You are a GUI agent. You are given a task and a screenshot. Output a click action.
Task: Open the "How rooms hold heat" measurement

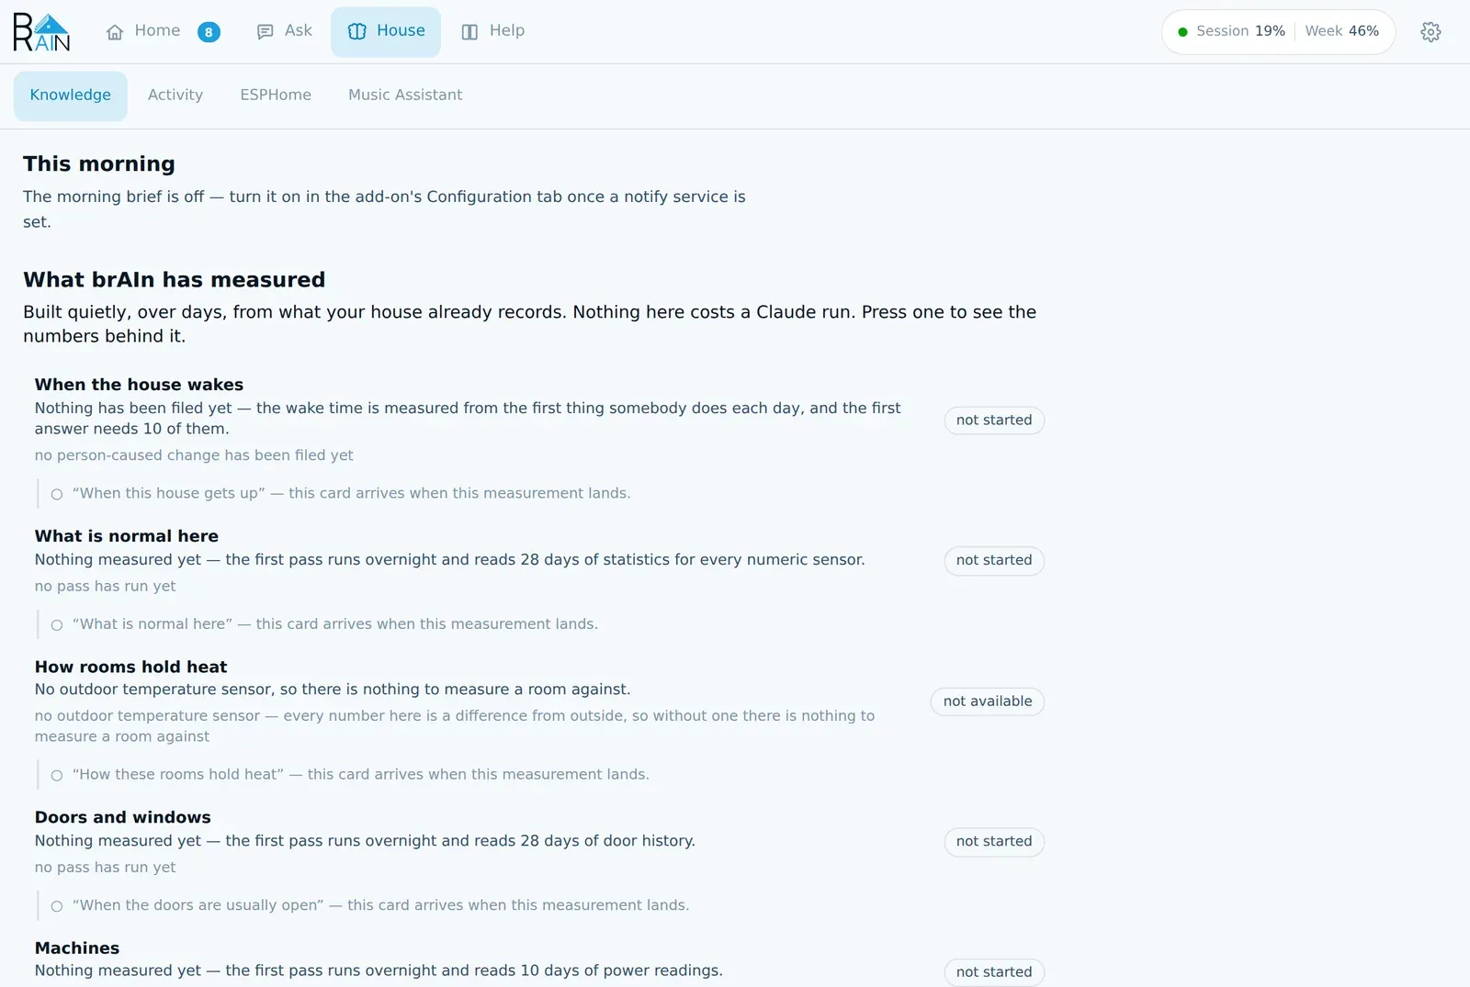(x=539, y=701)
